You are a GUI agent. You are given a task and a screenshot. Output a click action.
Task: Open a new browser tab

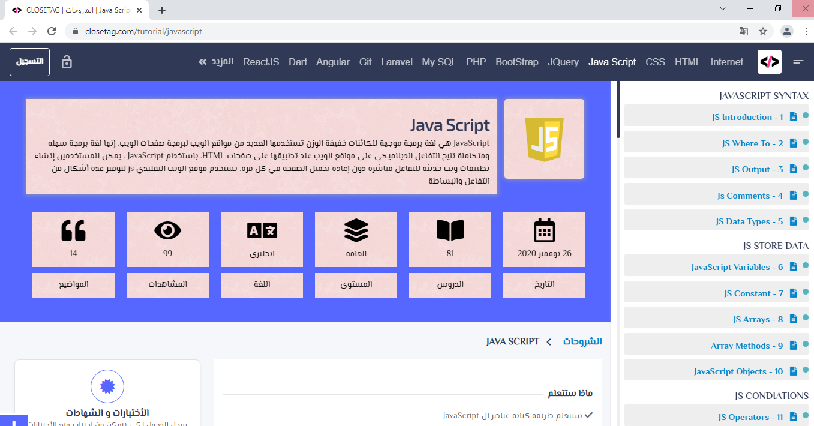pyautogui.click(x=162, y=10)
